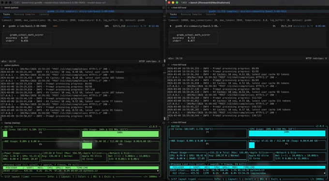The width and height of the screenshot is (329, 181).
Task: Click orange progress bar of z-lab task
Action: click(55, 26)
